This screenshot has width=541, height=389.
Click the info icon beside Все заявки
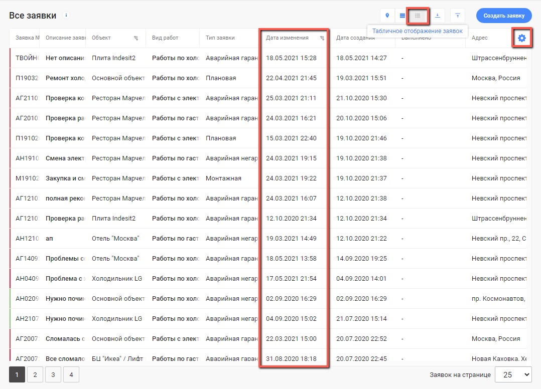click(x=66, y=15)
